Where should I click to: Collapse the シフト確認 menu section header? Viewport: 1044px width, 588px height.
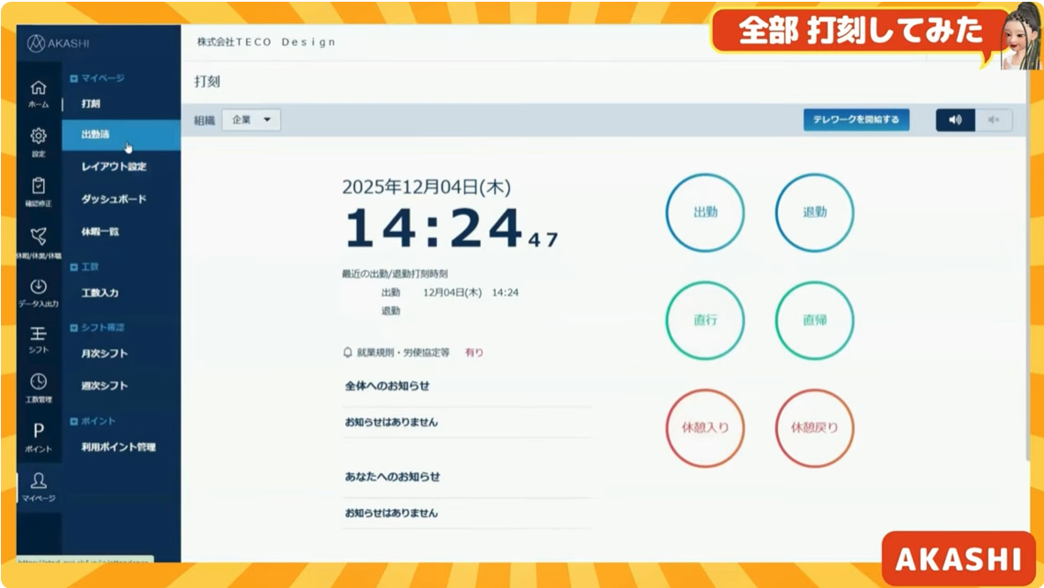click(97, 328)
